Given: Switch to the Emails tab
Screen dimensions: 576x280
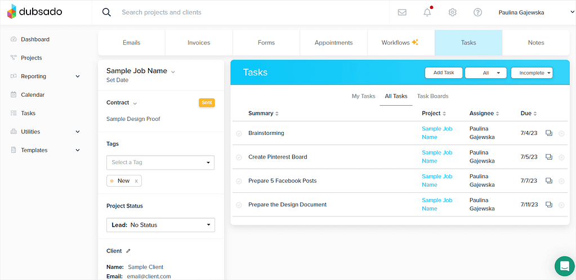Looking at the screenshot, I should tap(132, 43).
